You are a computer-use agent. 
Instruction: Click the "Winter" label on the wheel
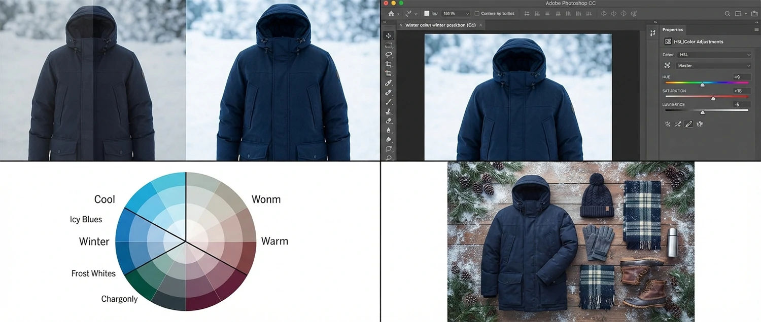point(94,241)
